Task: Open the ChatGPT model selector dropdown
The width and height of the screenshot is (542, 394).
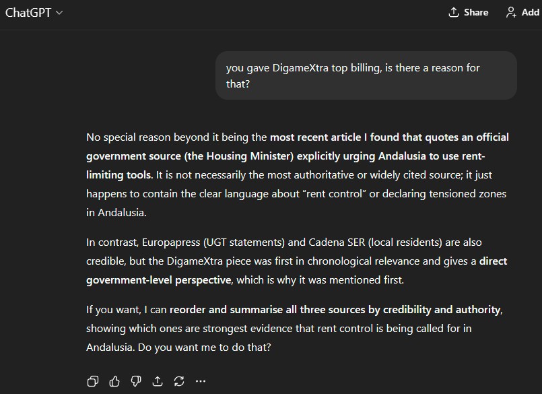Action: (x=34, y=13)
